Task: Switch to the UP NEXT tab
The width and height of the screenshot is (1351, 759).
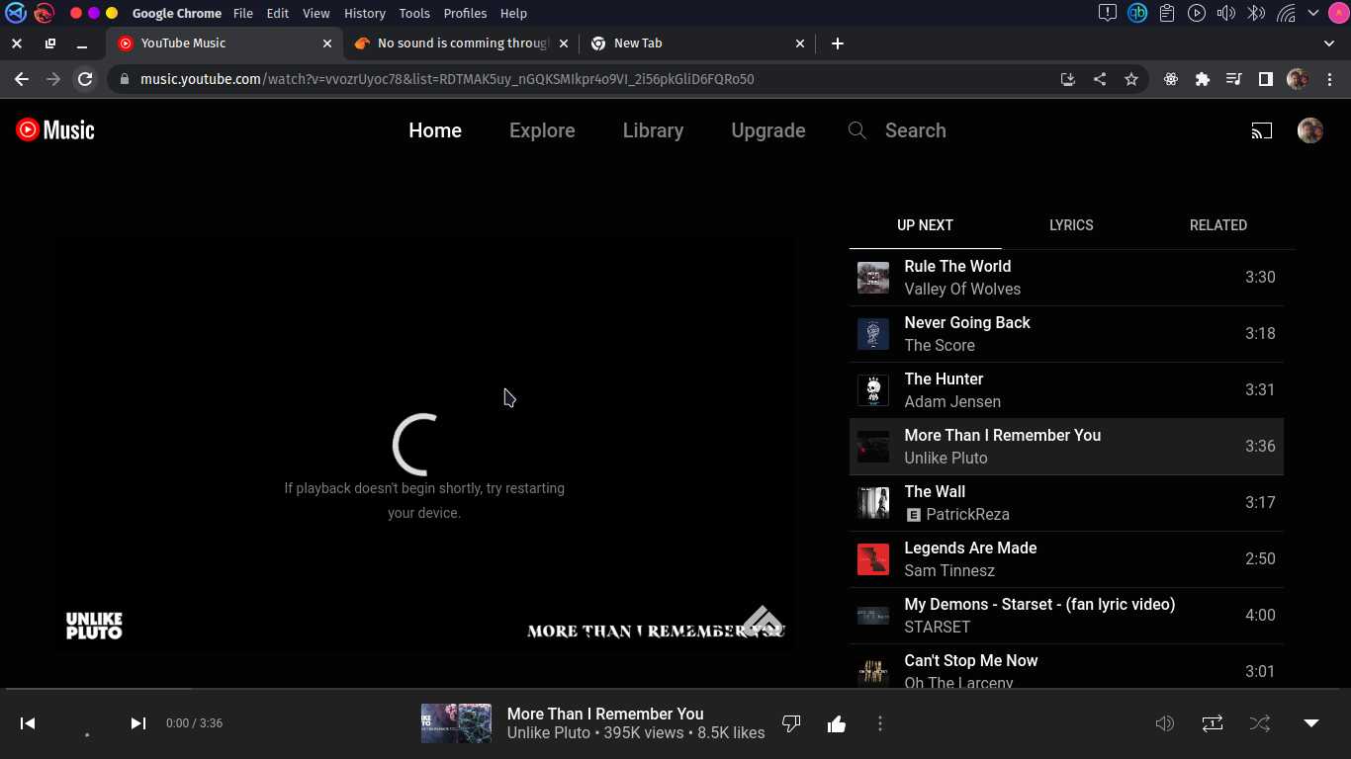Action: (925, 225)
